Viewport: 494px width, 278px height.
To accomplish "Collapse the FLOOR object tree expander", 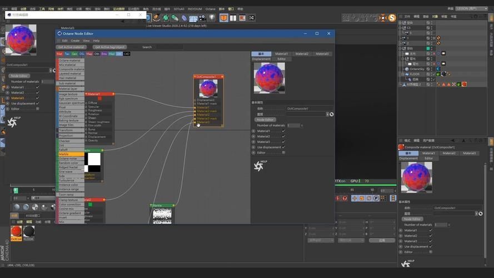I will [403, 74].
